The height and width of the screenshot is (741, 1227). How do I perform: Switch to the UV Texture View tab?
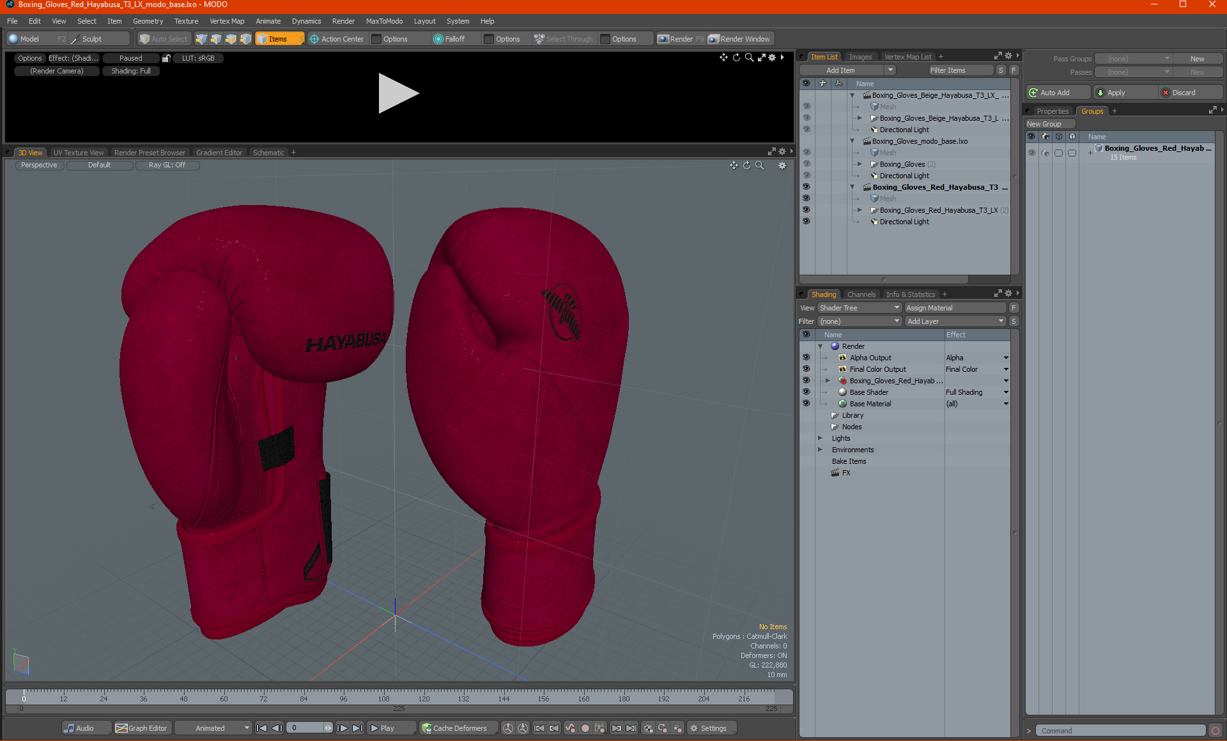79,153
